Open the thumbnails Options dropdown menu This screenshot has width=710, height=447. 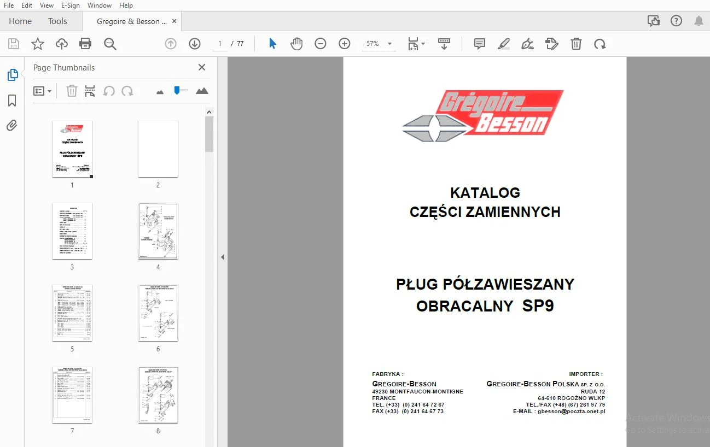[x=42, y=91]
